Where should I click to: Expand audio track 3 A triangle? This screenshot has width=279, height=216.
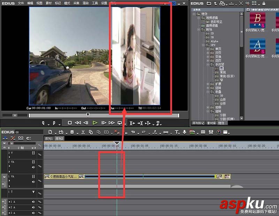pos(9,213)
